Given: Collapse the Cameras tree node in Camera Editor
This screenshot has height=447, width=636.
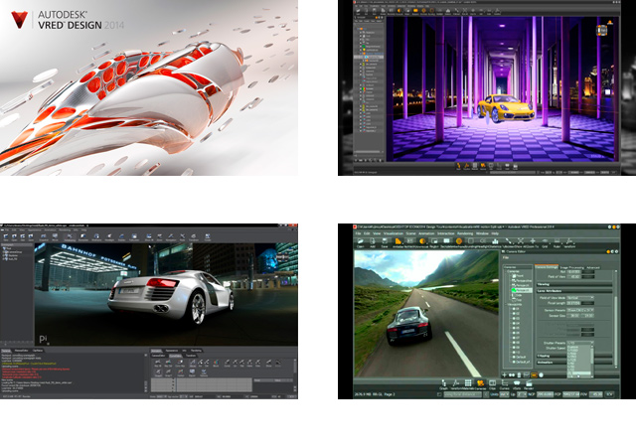Looking at the screenshot, I should click(506, 271).
